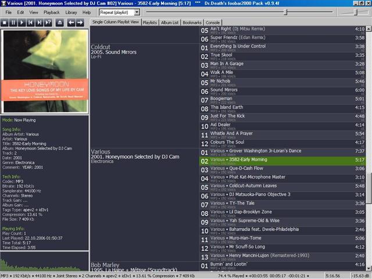
Task: Select track 'Lil Dap-Brooklyn Zone'
Action: click(x=282, y=213)
